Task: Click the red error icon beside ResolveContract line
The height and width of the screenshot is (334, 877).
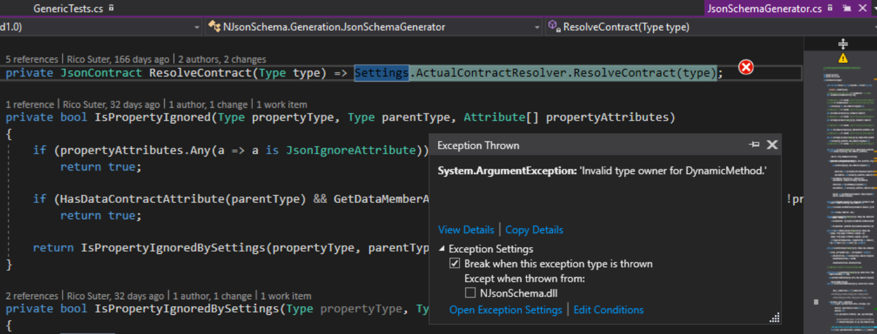Action: coord(746,67)
